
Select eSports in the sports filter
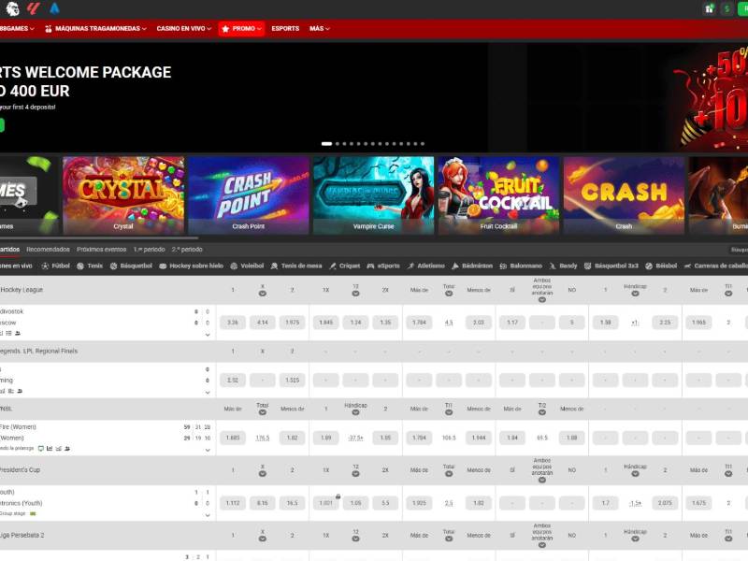click(383, 266)
